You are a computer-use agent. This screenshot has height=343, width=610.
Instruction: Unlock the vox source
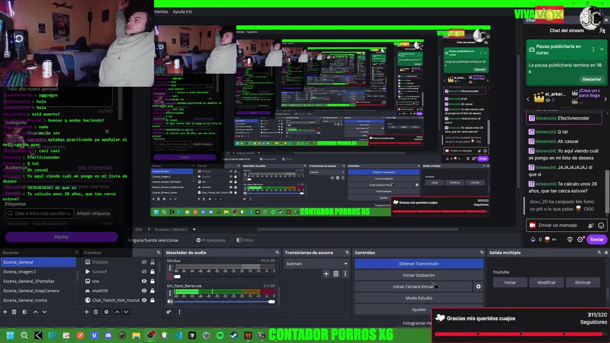coord(152,281)
